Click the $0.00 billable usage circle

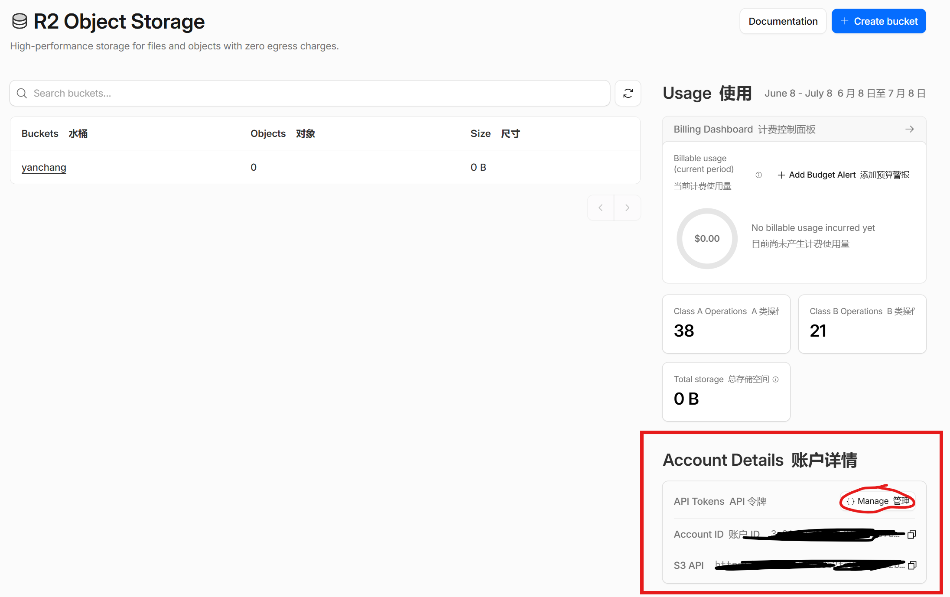(x=707, y=239)
